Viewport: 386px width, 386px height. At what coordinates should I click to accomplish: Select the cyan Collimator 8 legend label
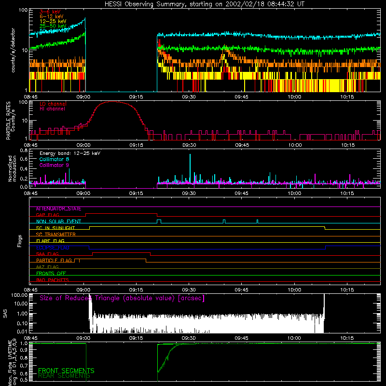point(54,159)
